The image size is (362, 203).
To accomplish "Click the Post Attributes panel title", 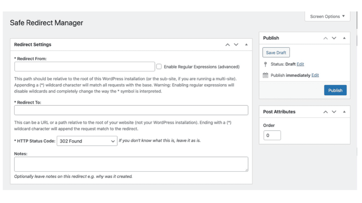I will [x=279, y=112].
